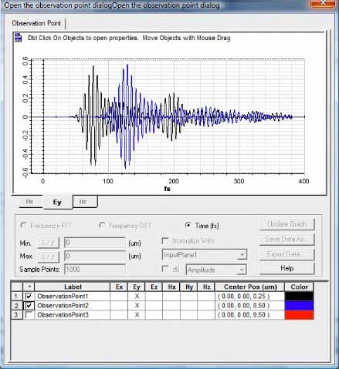Image resolution: width=339 pixels, height=369 pixels.
Task: Click the Ez column header
Action: click(154, 287)
